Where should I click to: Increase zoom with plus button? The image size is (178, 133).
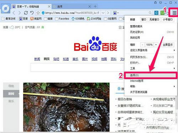point(156,45)
